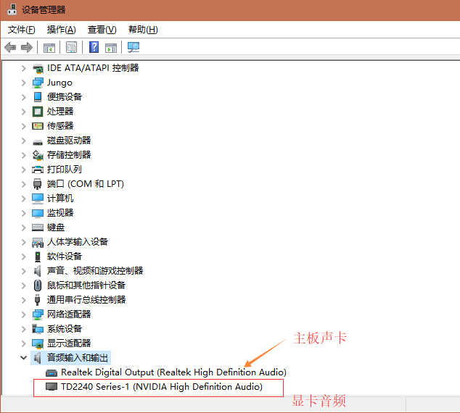
Task: Click the 系统设备 icon
Action: [38, 329]
